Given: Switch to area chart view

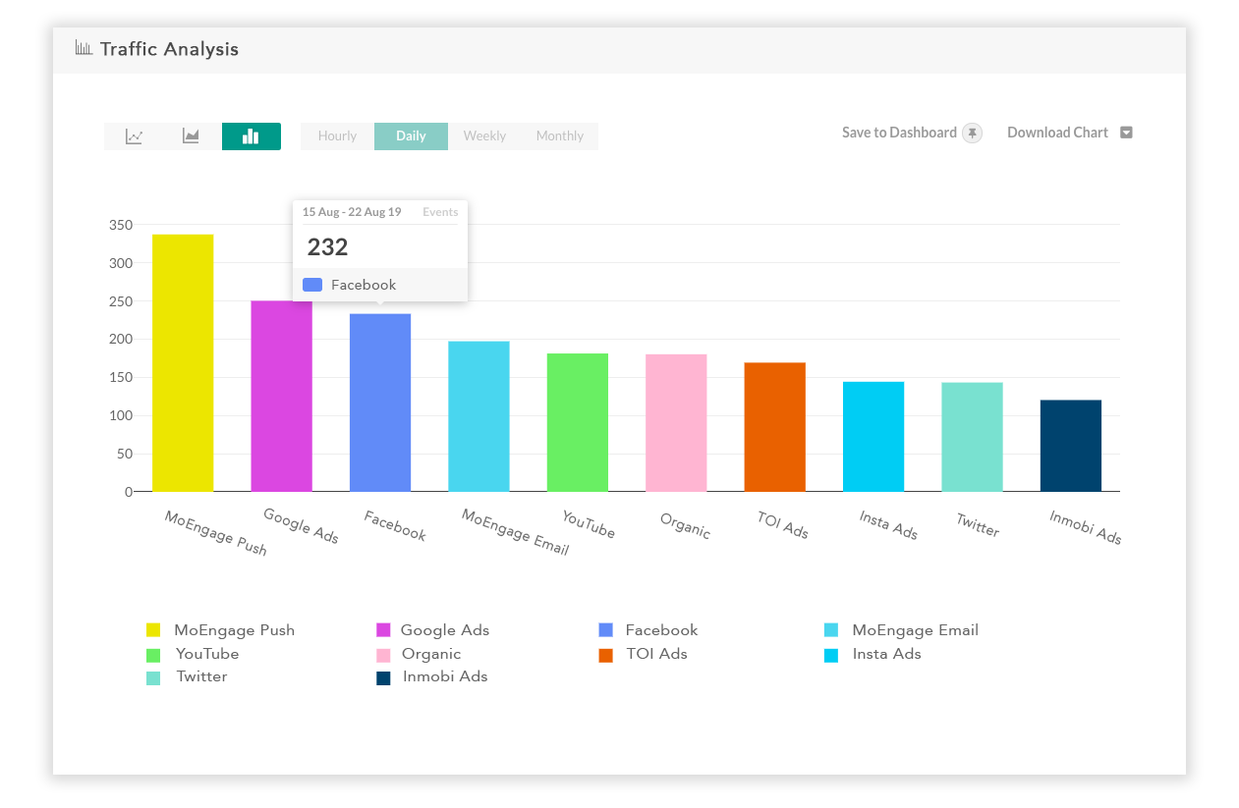Looking at the screenshot, I should coord(191,136).
